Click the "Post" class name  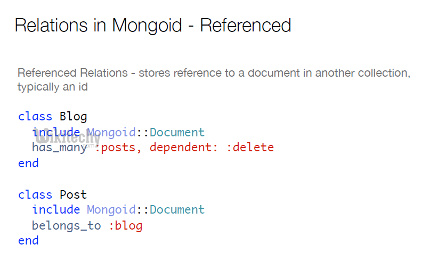click(x=73, y=194)
